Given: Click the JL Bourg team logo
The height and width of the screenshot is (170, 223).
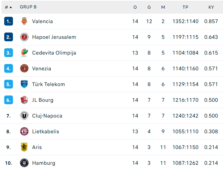Looking at the screenshot, I should click(x=24, y=100).
